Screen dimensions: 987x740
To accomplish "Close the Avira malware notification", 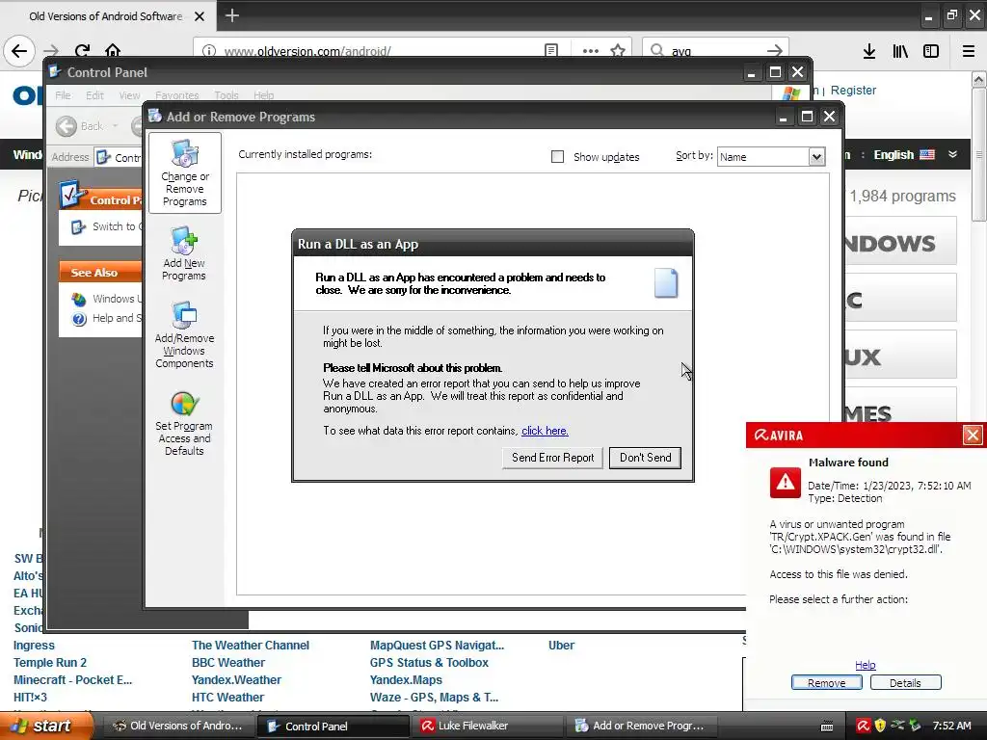I will pos(973,435).
